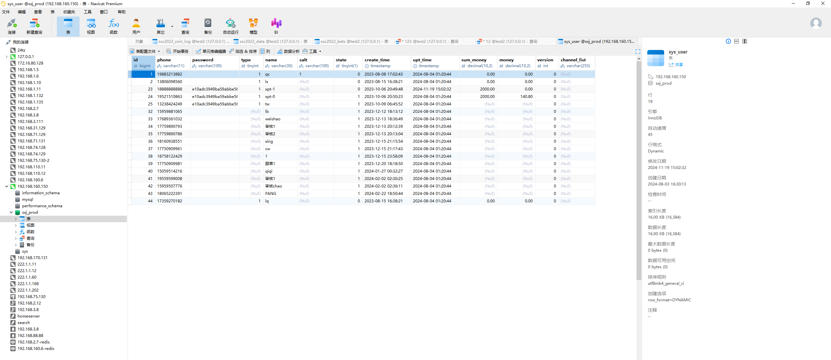Image resolution: width=831 pixels, height=360 pixels.
Task: Open the Function (函数) toolbar icon
Action: pos(114,26)
